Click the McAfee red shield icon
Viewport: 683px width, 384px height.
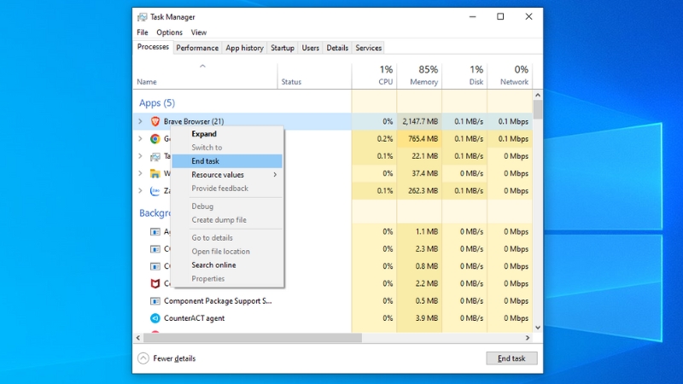[x=155, y=283]
